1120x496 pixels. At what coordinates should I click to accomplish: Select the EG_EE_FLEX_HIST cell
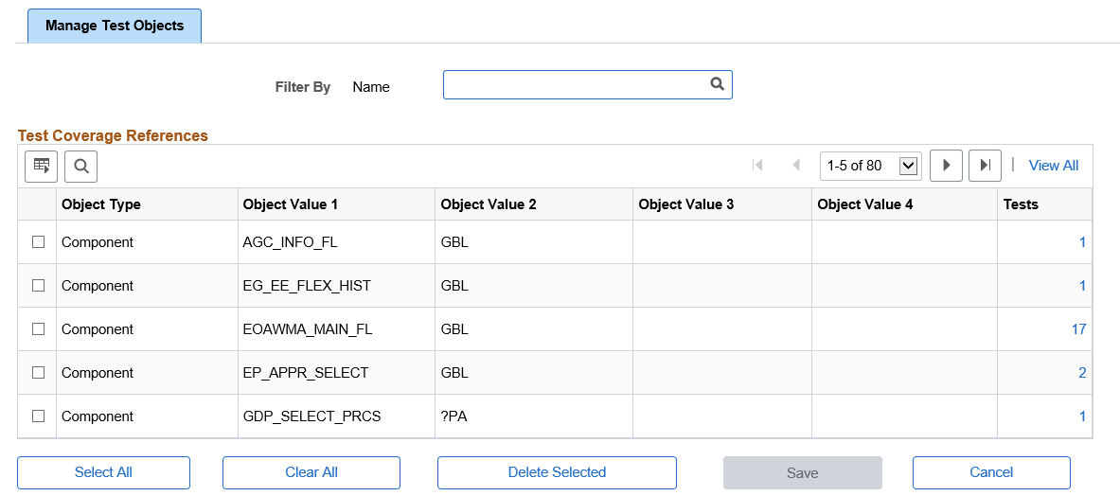(x=336, y=286)
